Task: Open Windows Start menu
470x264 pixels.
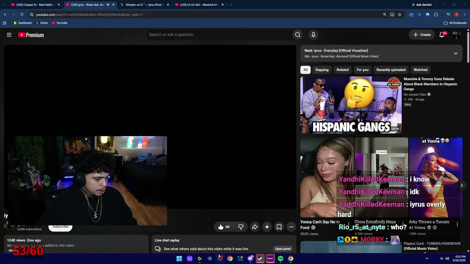Action: tap(179, 258)
